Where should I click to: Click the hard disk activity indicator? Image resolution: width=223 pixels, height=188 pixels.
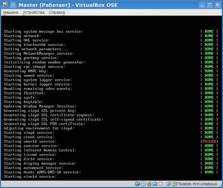coord(137,184)
